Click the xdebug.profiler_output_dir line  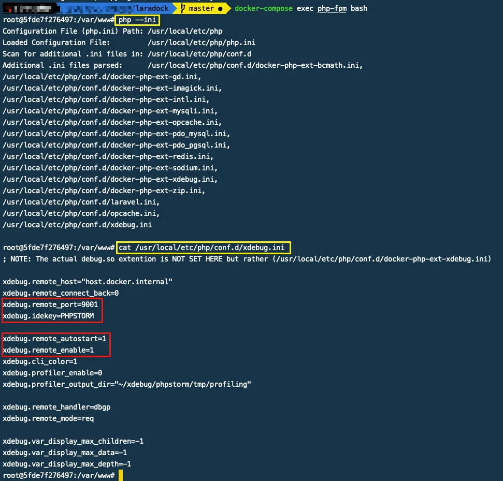click(x=126, y=384)
